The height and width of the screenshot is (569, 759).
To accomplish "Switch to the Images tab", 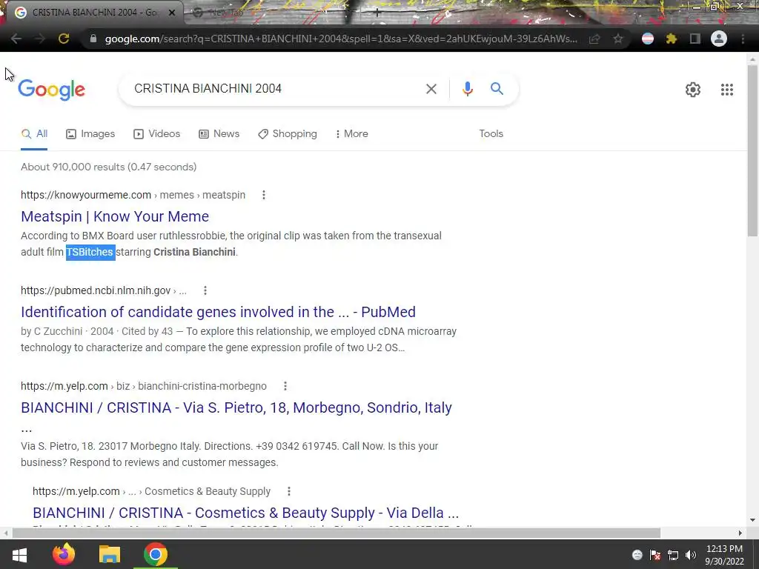I will (90, 133).
